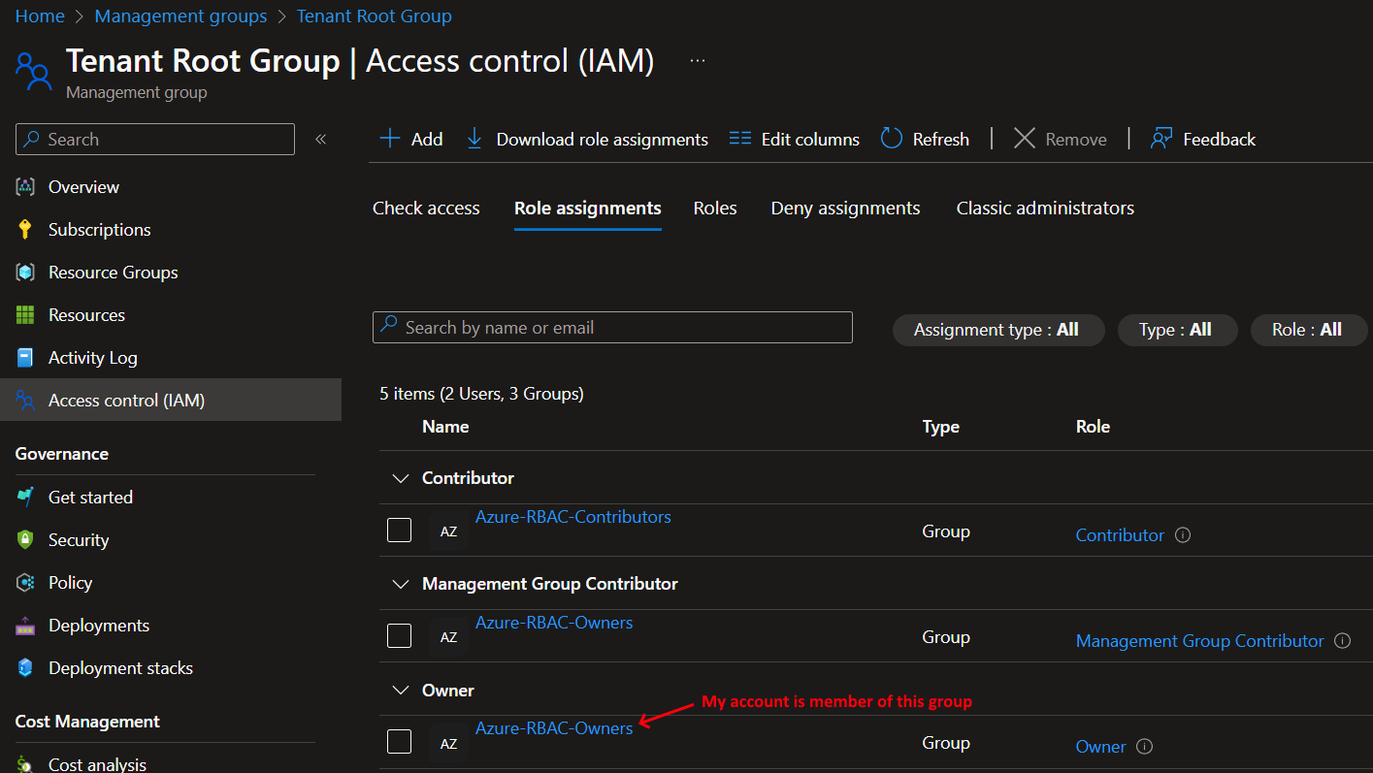Click the Deployments icon in sidebar

coord(25,626)
